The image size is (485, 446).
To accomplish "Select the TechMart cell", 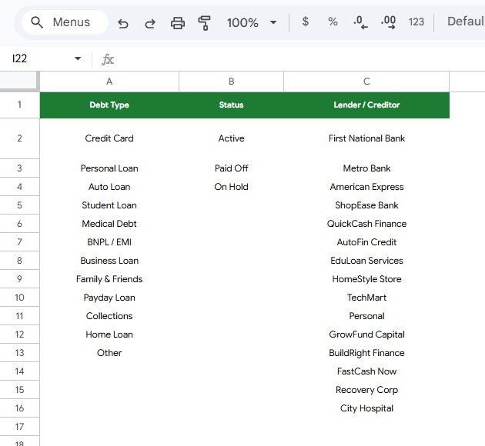I will point(366,298).
